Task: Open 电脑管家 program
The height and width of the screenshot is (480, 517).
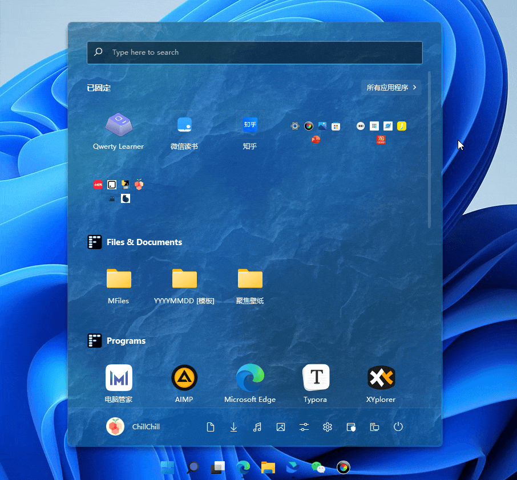Action: (119, 384)
